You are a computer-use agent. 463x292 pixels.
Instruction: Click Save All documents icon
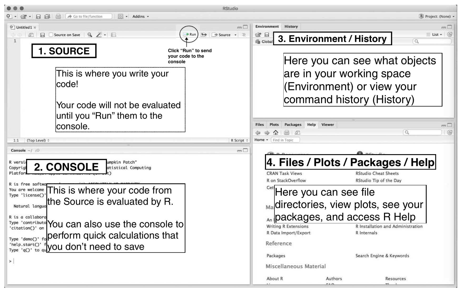pyautogui.click(x=47, y=16)
